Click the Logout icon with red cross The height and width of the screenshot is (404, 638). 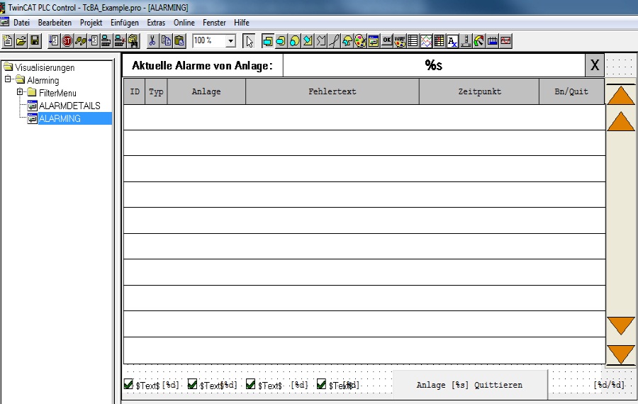pos(120,40)
